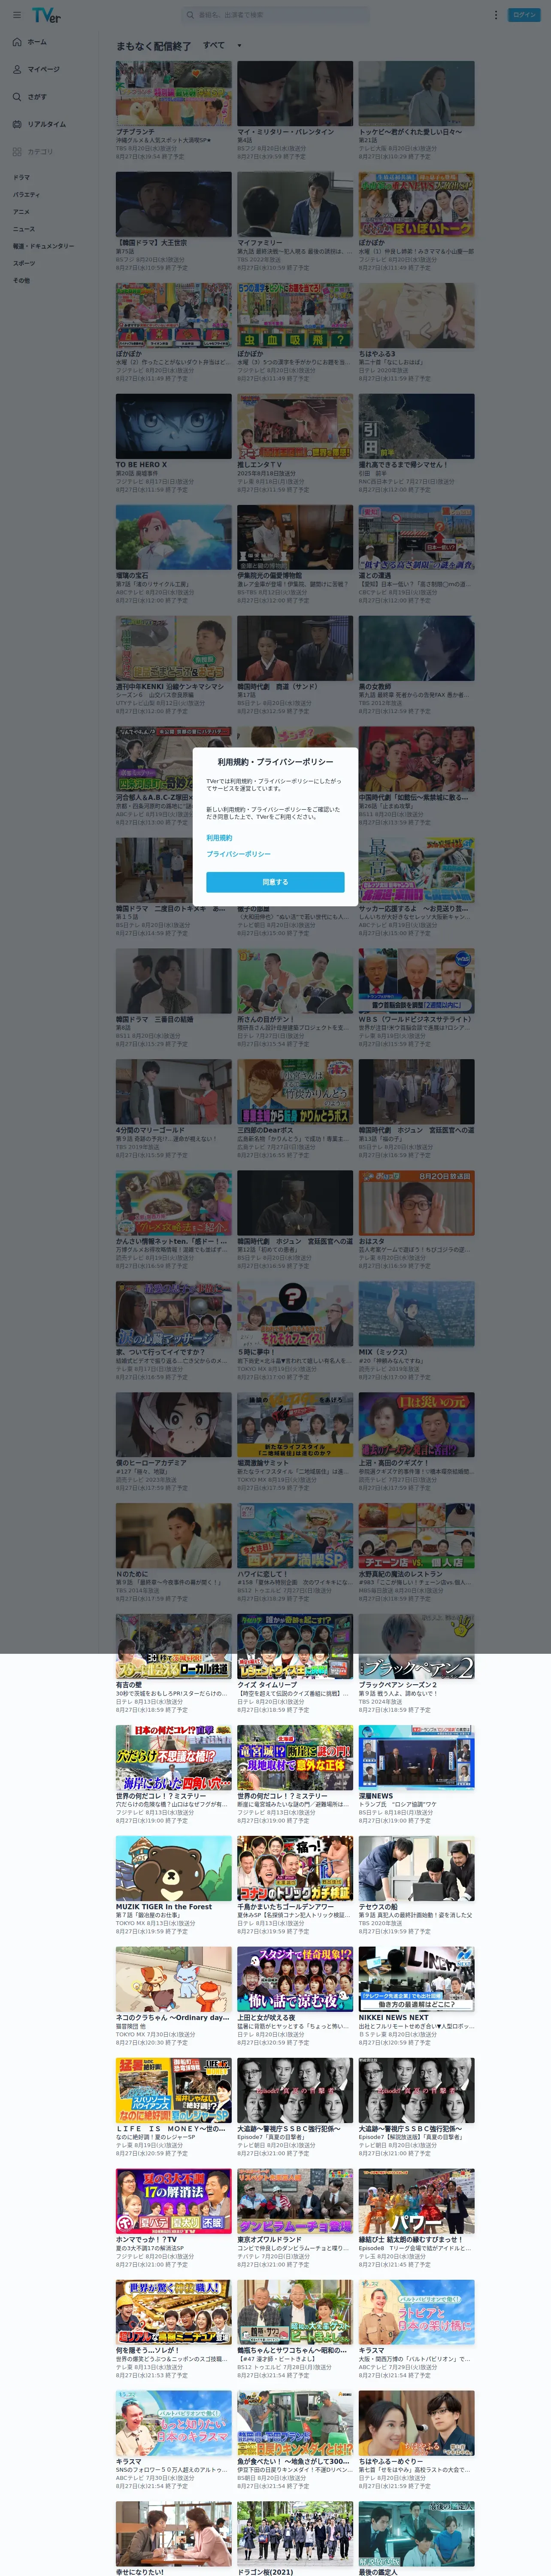Click 僕のヒーローアカデミア title text

151,1463
